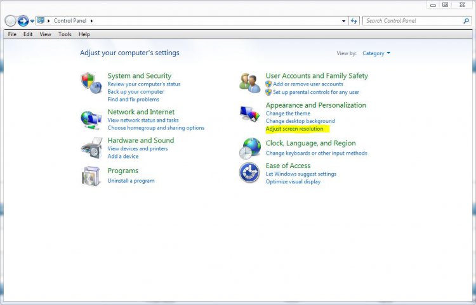Click Optimize visual display
The height and width of the screenshot is (305, 476).
tap(293, 181)
